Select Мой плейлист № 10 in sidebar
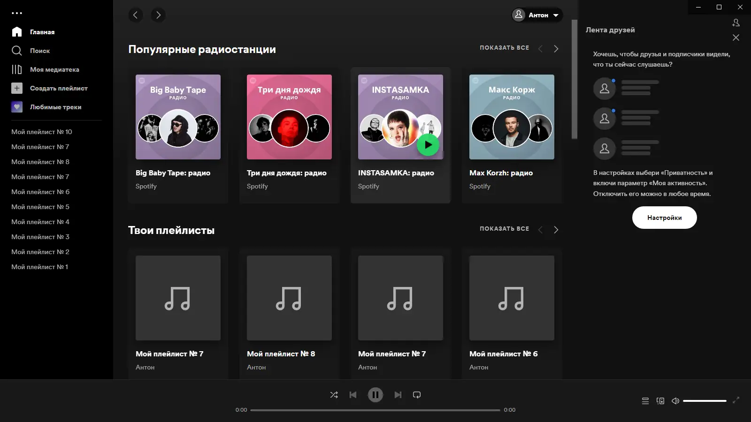The image size is (751, 422). click(x=42, y=132)
